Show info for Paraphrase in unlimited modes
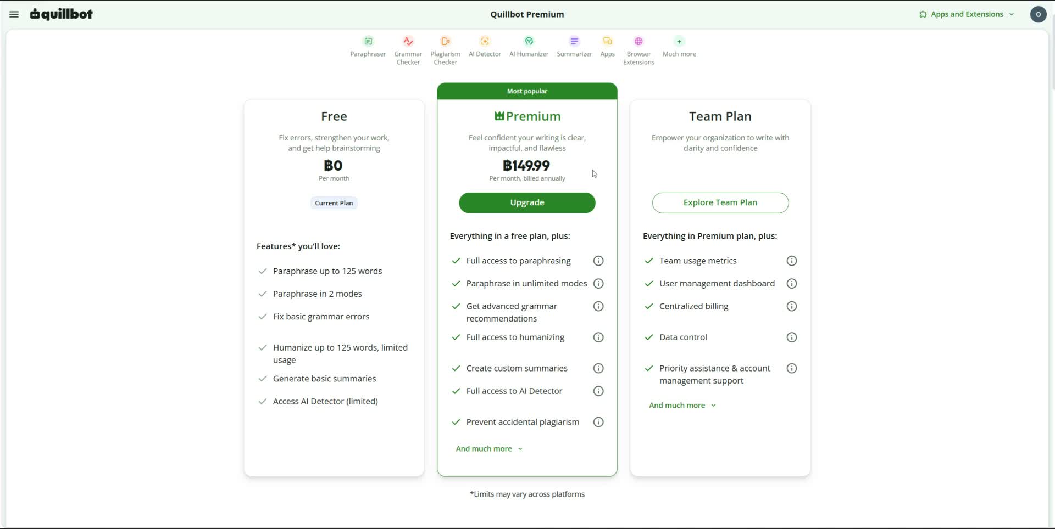The width and height of the screenshot is (1055, 529). point(598,284)
